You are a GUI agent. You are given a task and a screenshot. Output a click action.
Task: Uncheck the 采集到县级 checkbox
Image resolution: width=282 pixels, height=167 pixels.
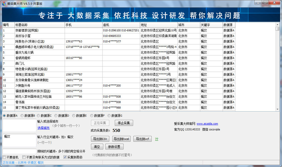pos(65,157)
